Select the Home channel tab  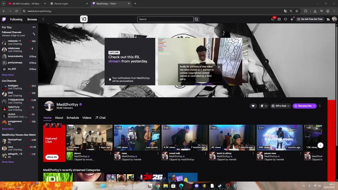point(48,118)
